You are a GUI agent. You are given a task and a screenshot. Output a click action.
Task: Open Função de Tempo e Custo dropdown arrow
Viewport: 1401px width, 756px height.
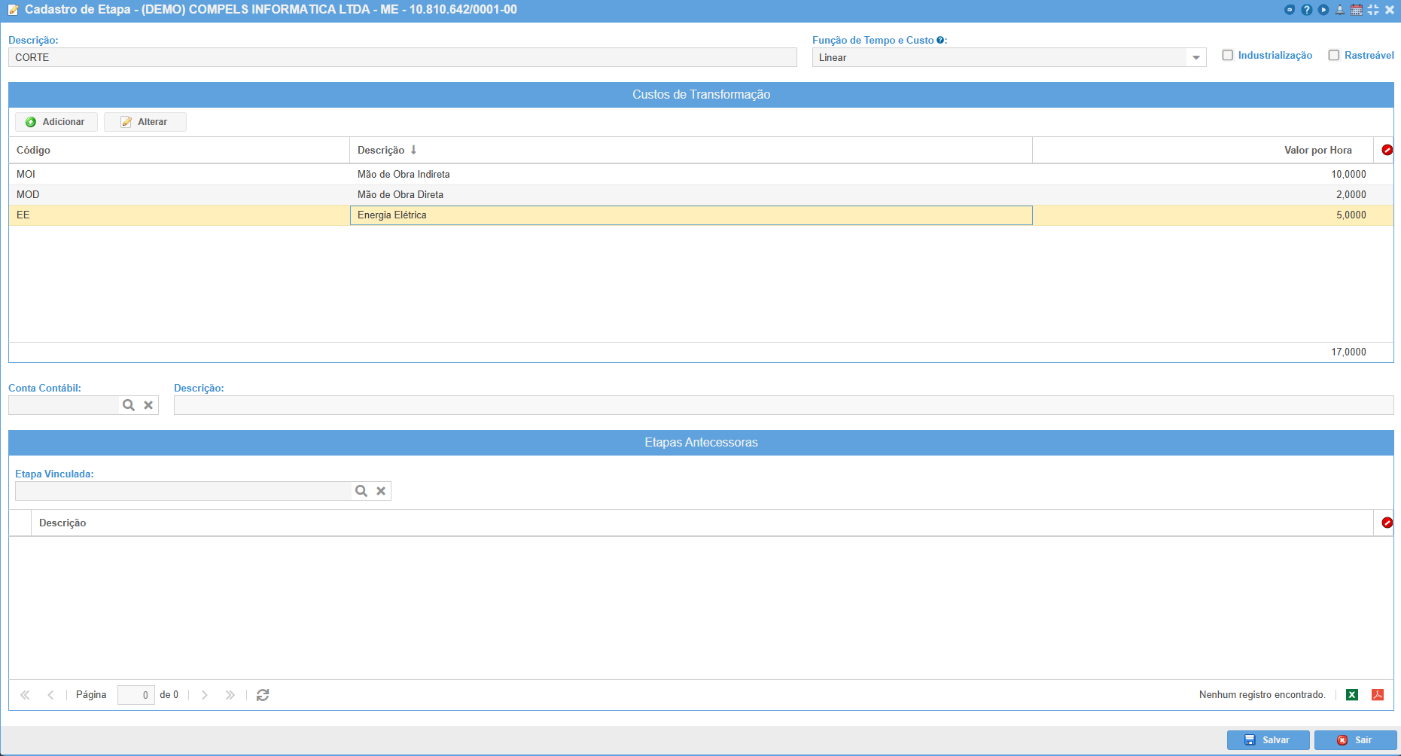(x=1196, y=57)
